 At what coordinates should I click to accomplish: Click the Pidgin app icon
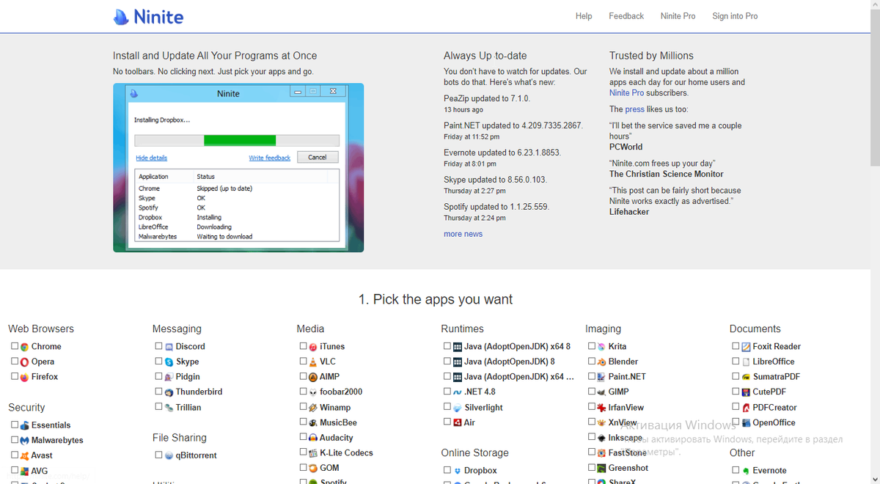[169, 377]
